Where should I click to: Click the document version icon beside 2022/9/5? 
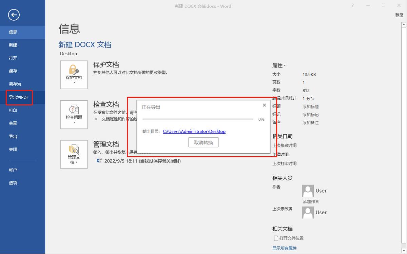click(x=99, y=161)
